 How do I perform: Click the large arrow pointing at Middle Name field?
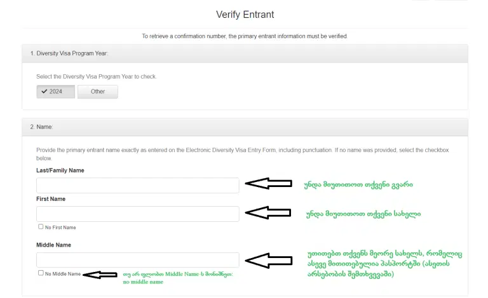[268, 259]
